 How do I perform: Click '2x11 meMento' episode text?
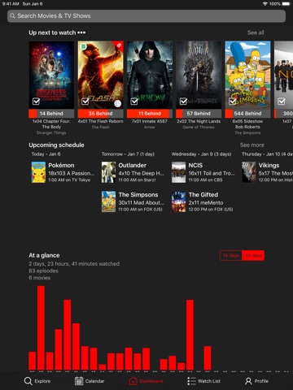pyautogui.click(x=206, y=202)
